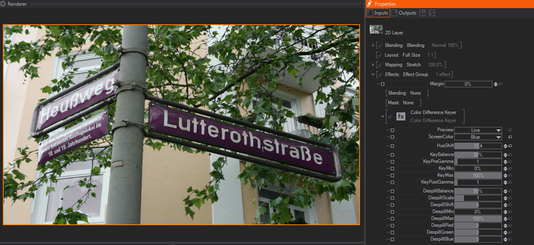Reset the HueShift value with its reset arrow

511,146
